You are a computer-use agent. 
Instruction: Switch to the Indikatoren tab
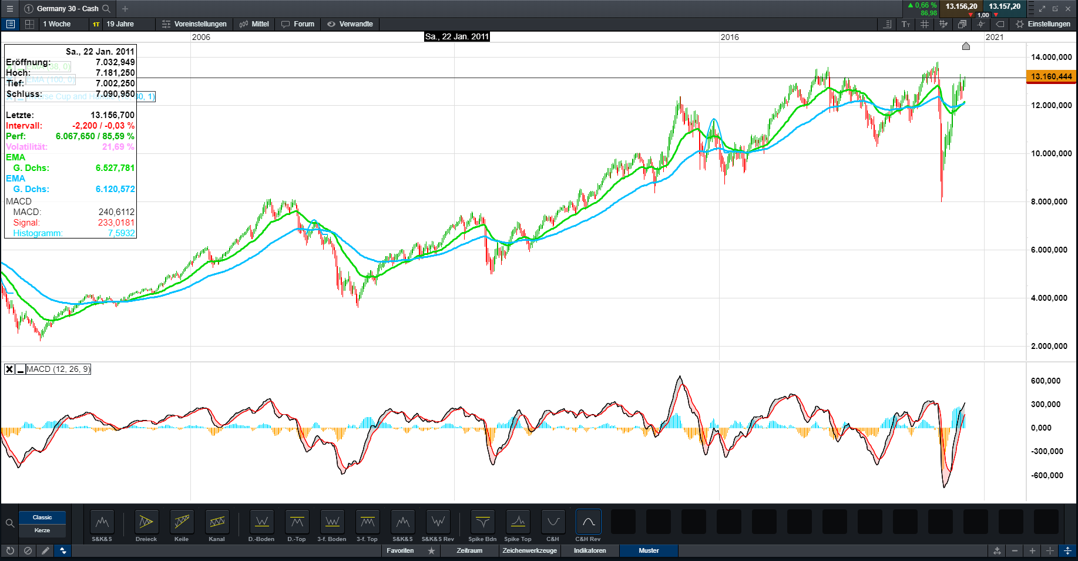(x=590, y=551)
